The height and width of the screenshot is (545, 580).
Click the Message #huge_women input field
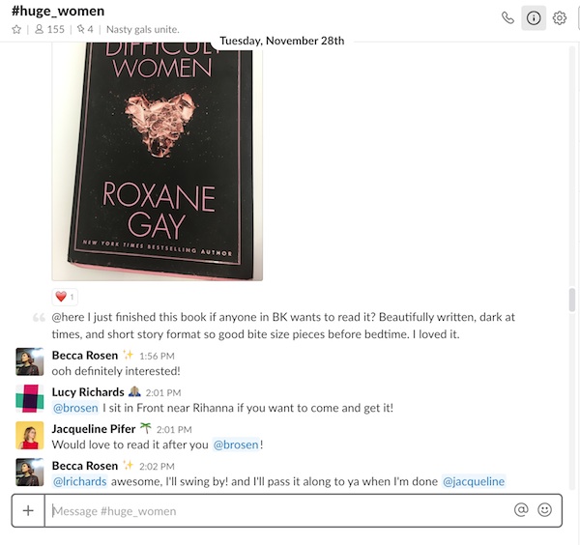(279, 511)
